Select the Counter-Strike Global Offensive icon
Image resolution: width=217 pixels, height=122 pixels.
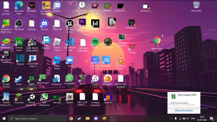(x=46, y=6)
